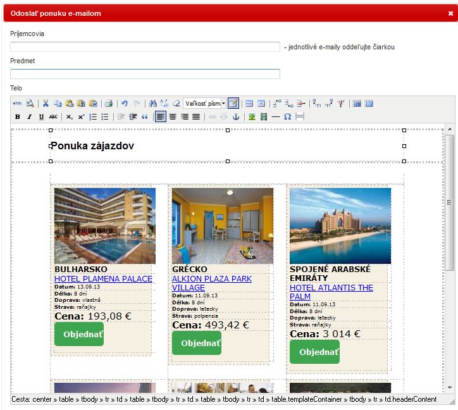458x410 pixels.
Task: Open Find with binoculars icon
Action: pos(152,104)
